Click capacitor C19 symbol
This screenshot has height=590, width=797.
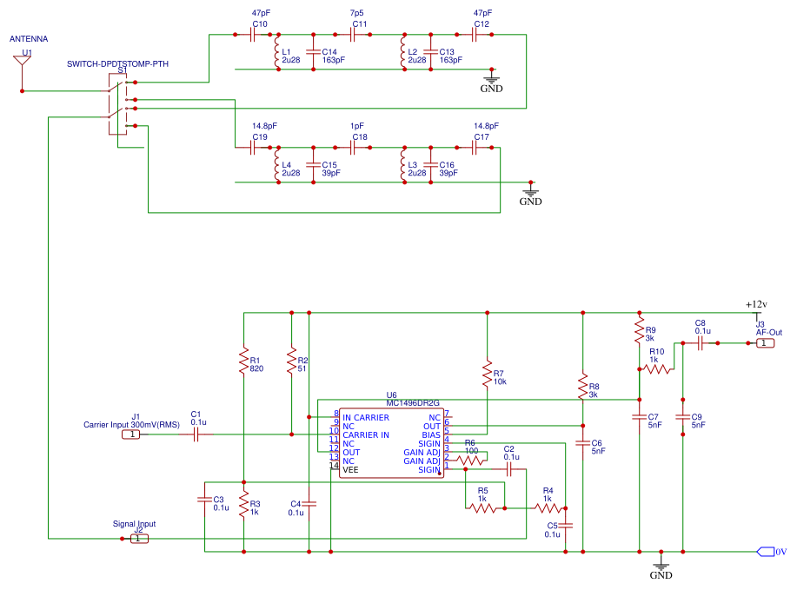point(253,148)
